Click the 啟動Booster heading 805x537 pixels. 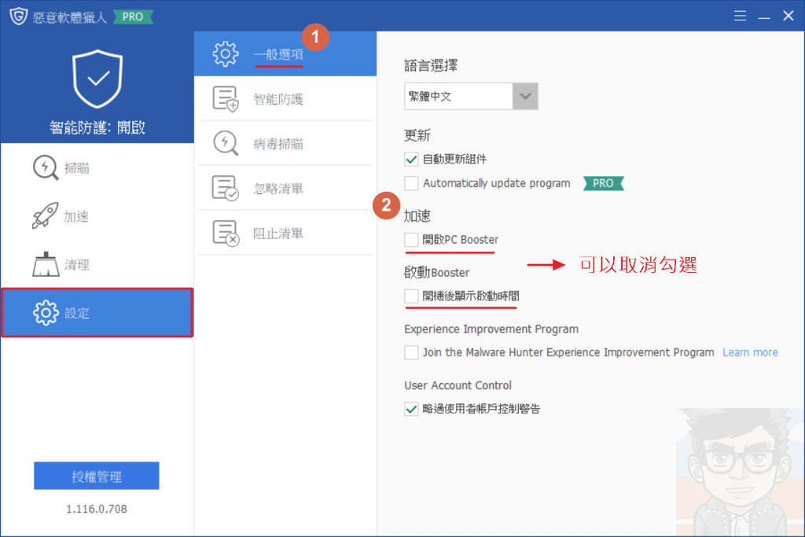pyautogui.click(x=437, y=272)
